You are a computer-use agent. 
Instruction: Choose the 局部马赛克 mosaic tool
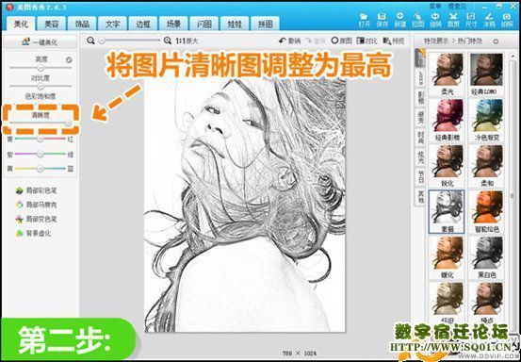(37, 205)
